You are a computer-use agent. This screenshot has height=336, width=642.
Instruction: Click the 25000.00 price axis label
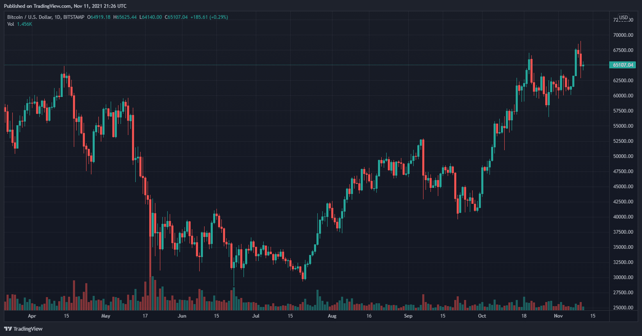click(623, 308)
